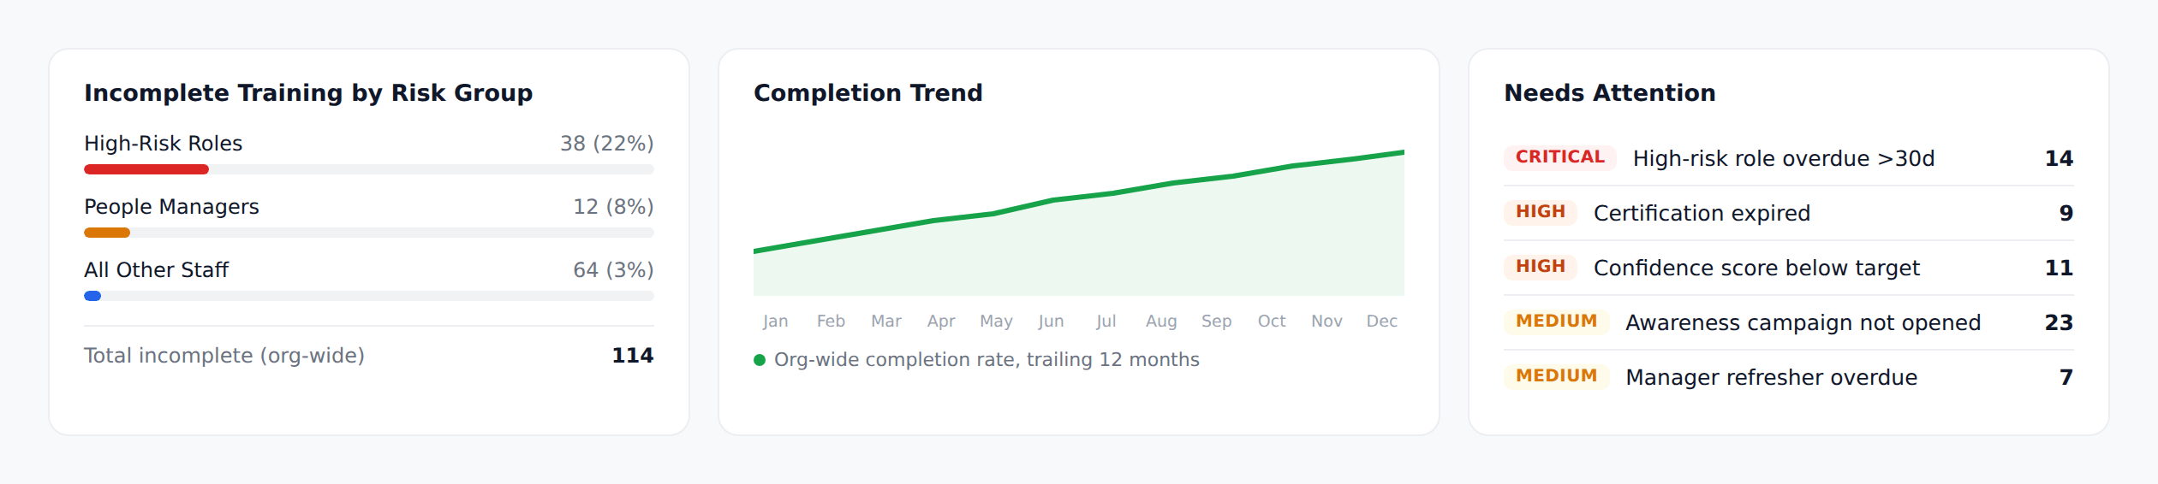Click the CRITICAL severity badge
The image size is (2158, 484).
point(1559,157)
